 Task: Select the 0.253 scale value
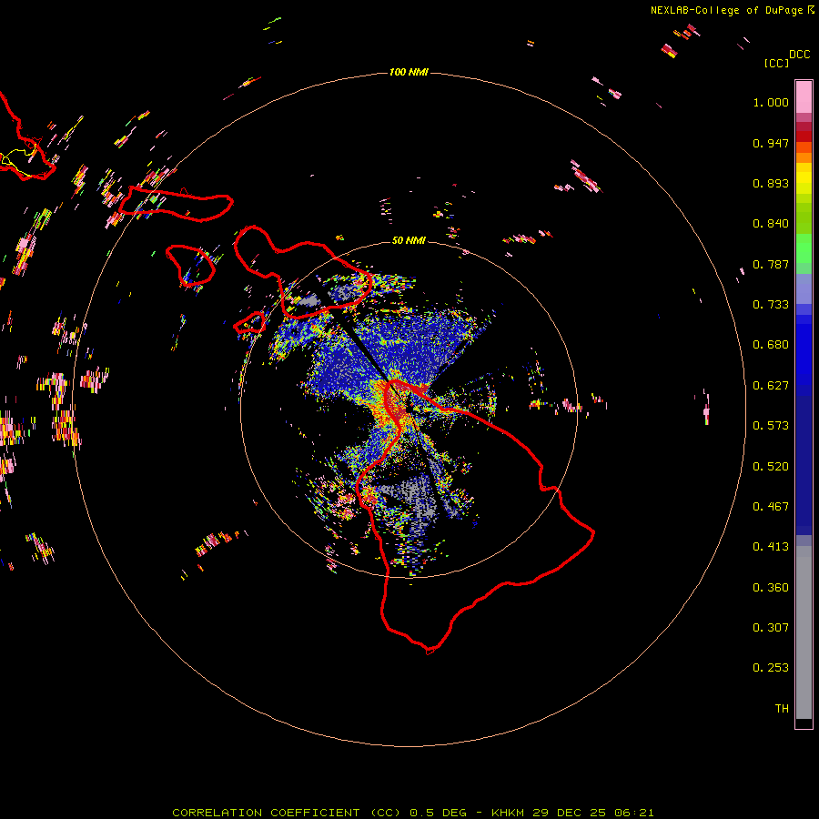click(771, 668)
